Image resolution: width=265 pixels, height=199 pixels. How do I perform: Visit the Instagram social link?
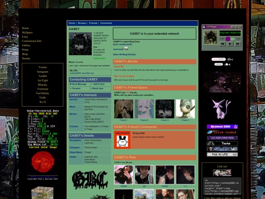pyautogui.click(x=43, y=72)
